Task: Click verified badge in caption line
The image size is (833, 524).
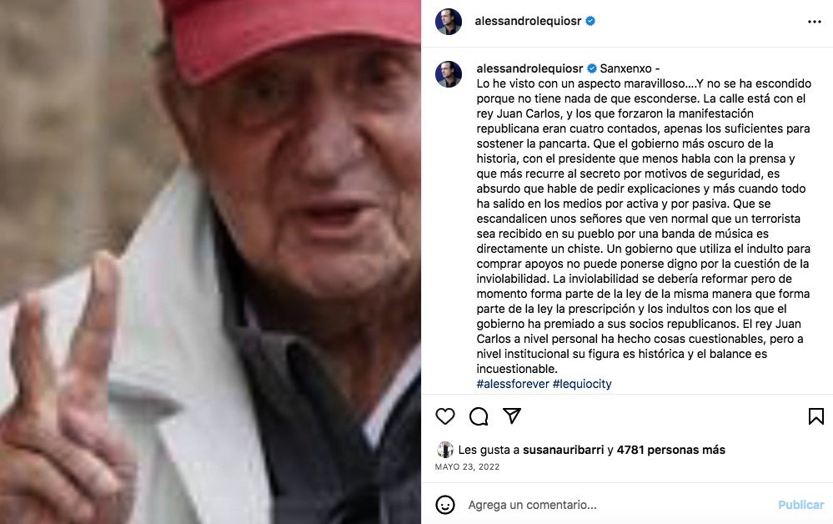Action: click(x=592, y=68)
